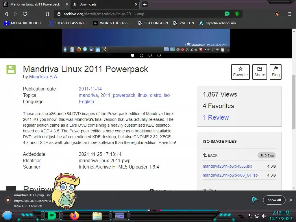Click the taskbar clock showing 2:19 PM

tap(281, 216)
